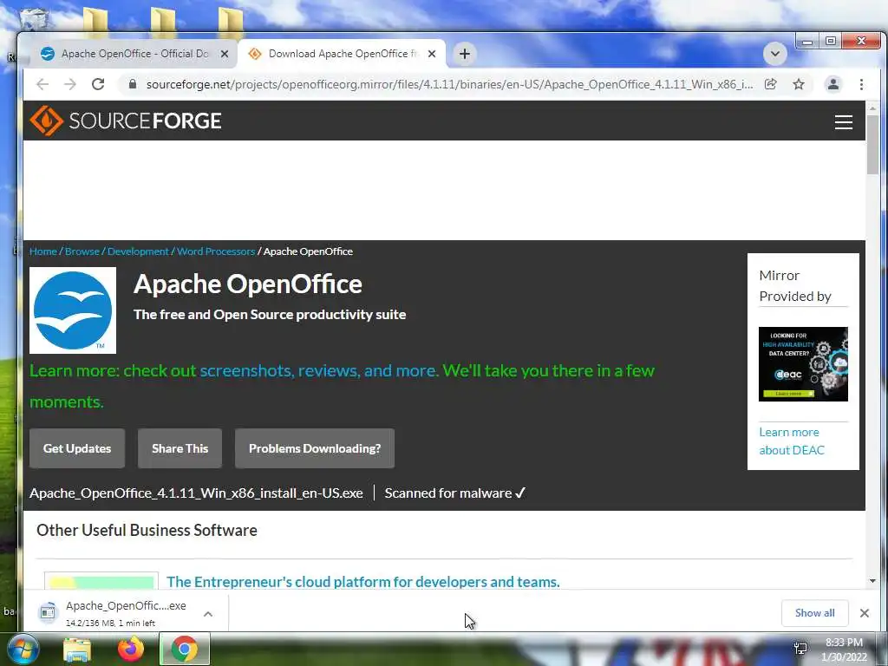888x666 pixels.
Task: Click the Apache OpenOffice seagull logo
Action: (73, 310)
